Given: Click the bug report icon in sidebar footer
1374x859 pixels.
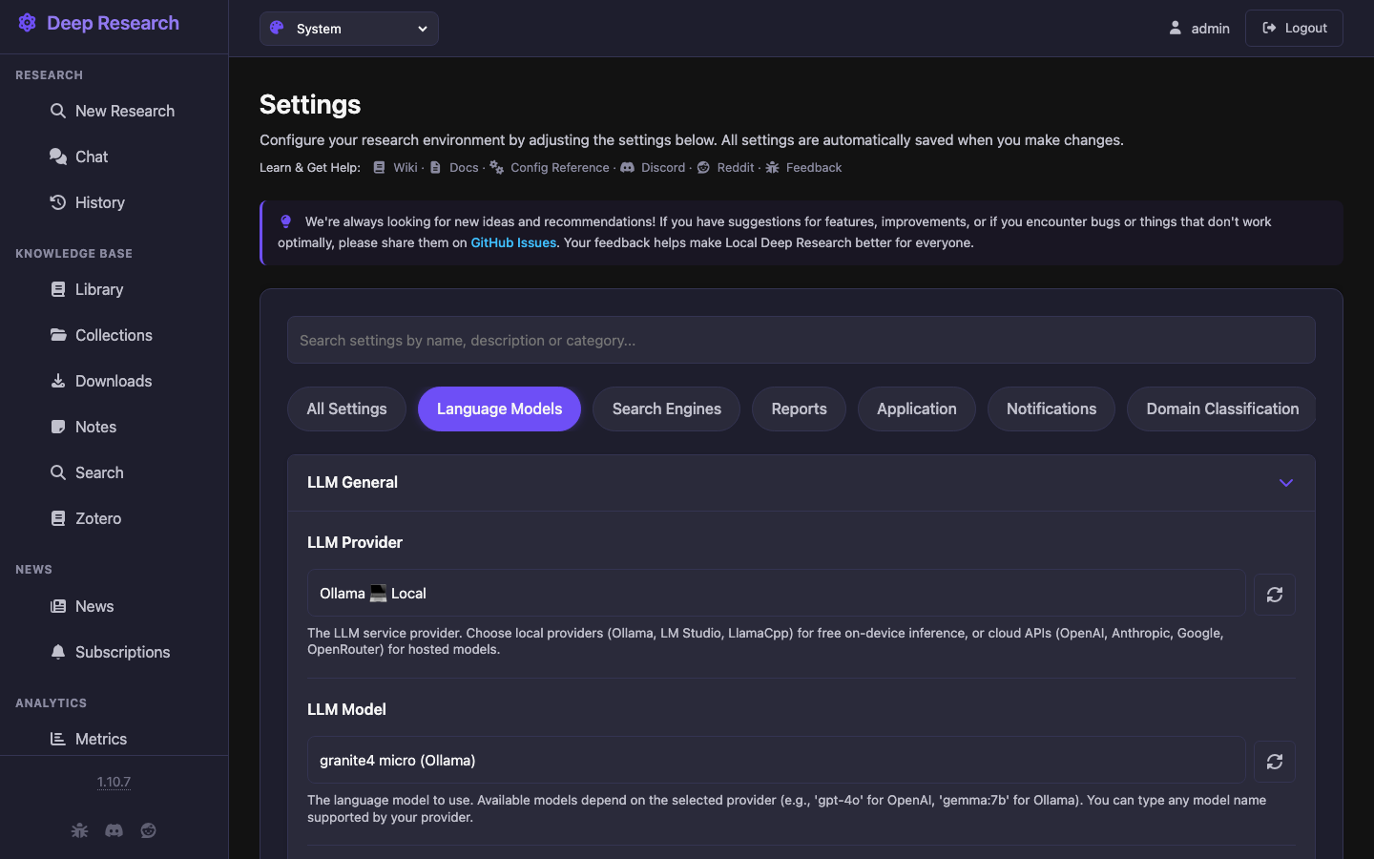Looking at the screenshot, I should [x=79, y=830].
